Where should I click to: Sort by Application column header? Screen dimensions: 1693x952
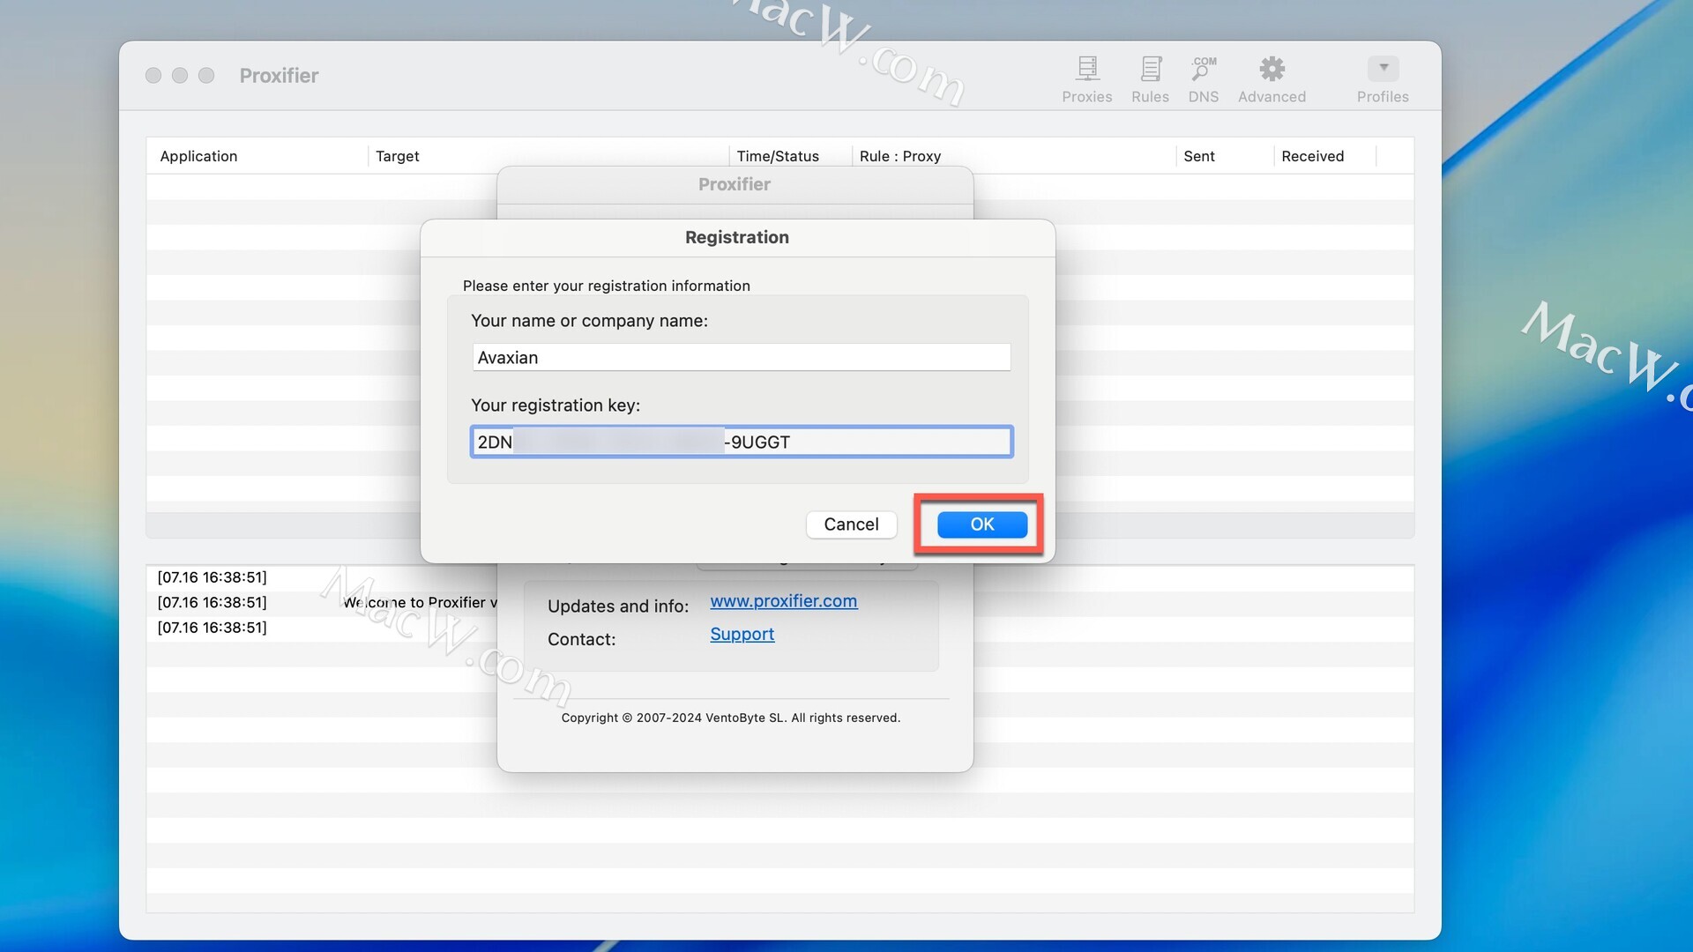tap(199, 156)
